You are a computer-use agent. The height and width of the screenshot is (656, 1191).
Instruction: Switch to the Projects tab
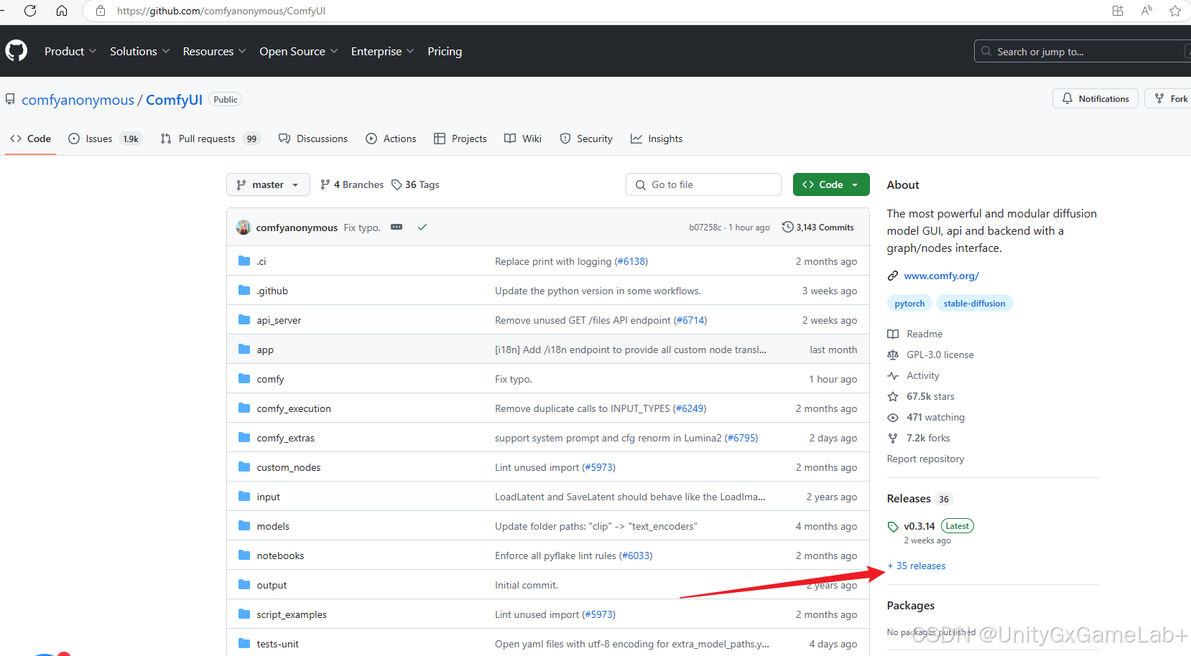pyautogui.click(x=460, y=139)
